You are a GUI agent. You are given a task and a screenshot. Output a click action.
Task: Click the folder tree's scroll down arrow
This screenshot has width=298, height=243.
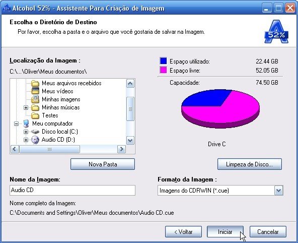click(x=130, y=141)
